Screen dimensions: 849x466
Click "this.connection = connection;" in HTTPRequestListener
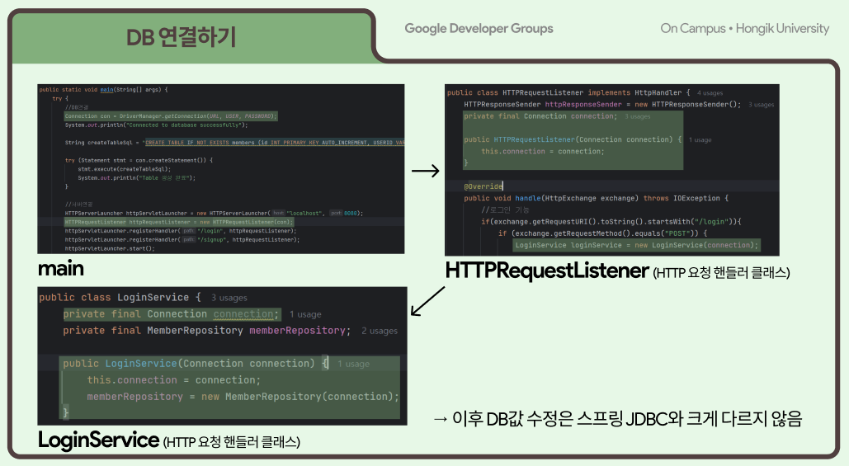(543, 152)
